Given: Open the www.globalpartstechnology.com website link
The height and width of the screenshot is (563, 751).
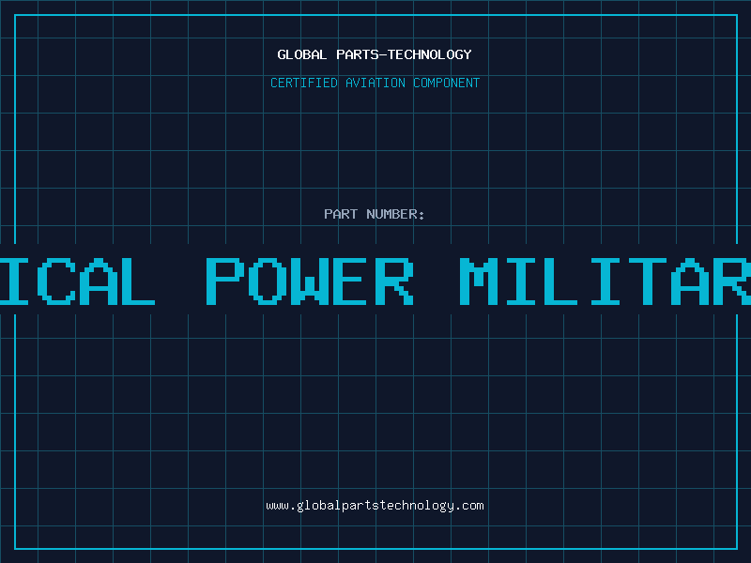Looking at the screenshot, I should click(x=375, y=506).
